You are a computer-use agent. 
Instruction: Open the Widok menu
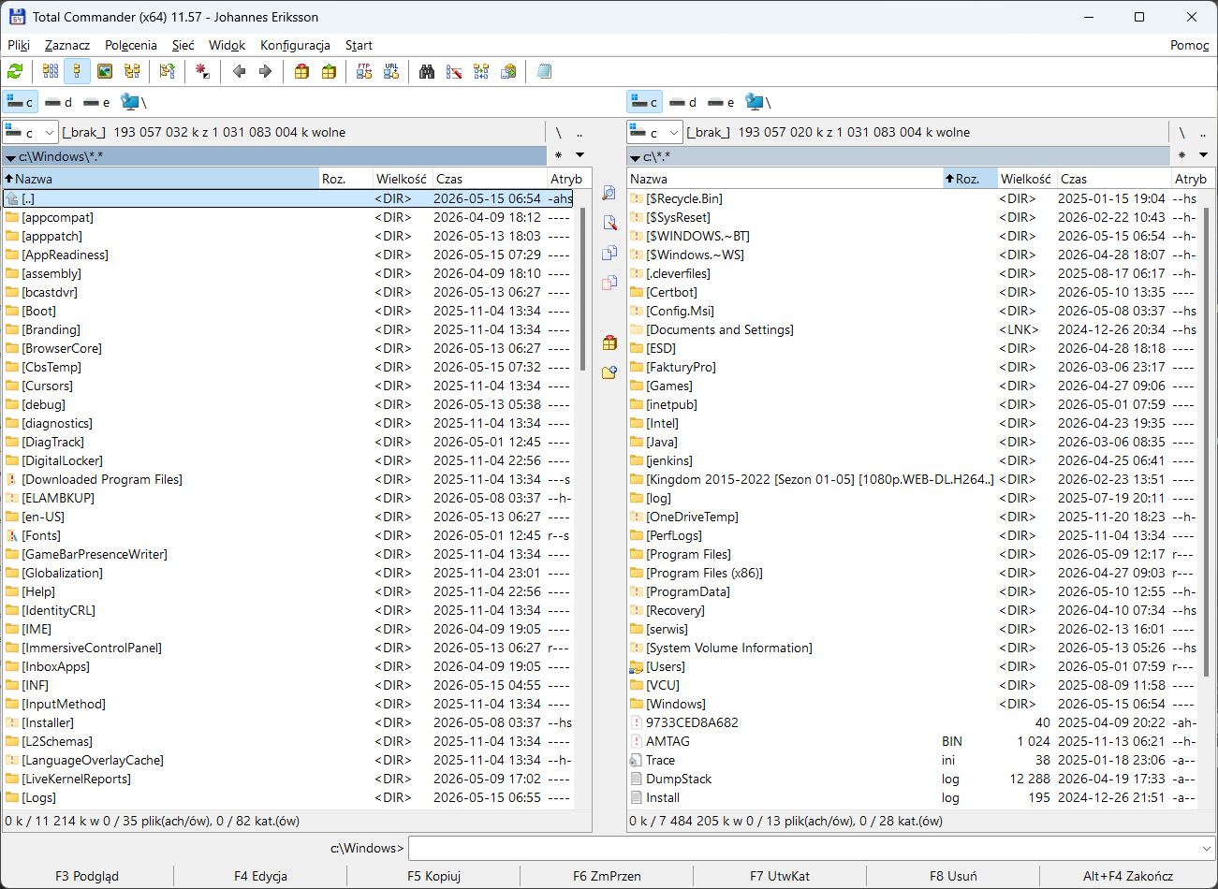click(227, 45)
